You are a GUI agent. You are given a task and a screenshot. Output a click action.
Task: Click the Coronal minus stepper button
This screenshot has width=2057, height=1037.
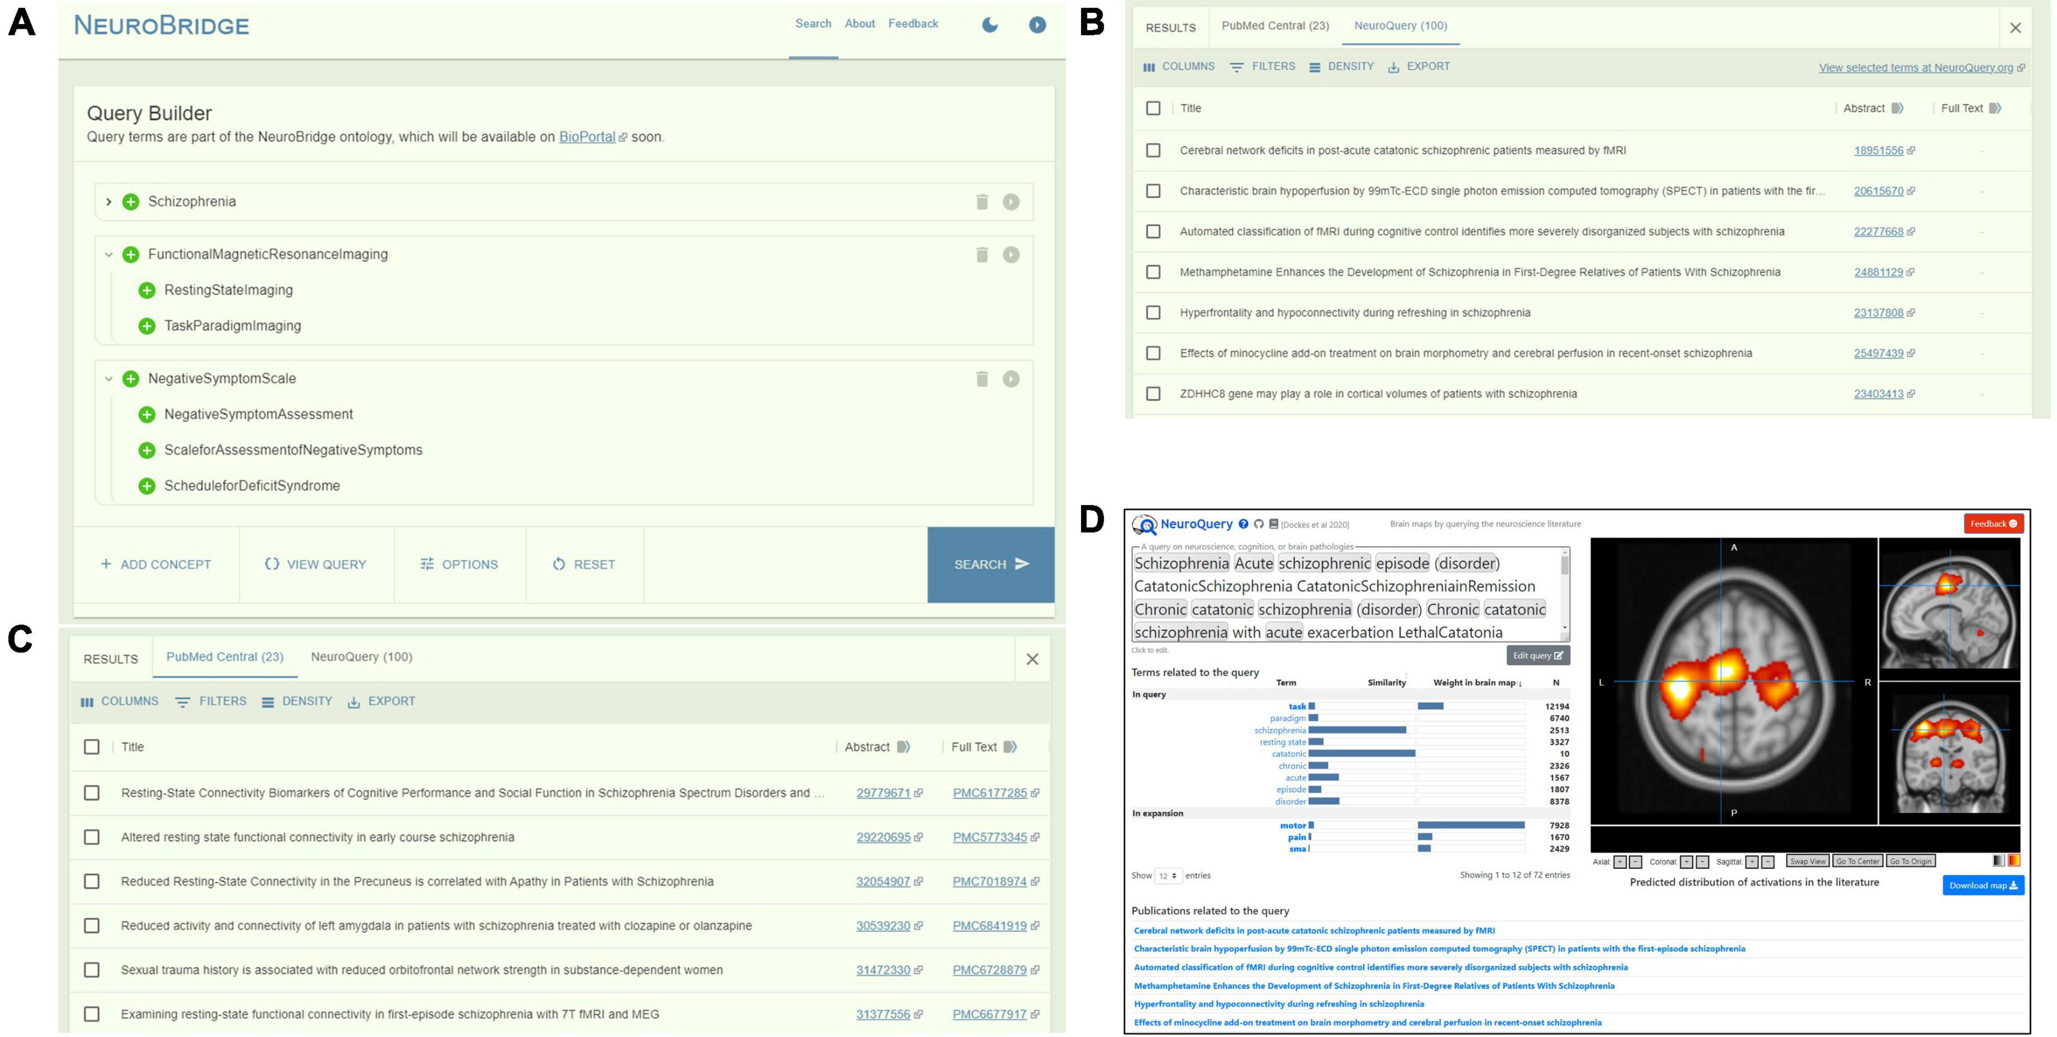tap(1702, 862)
